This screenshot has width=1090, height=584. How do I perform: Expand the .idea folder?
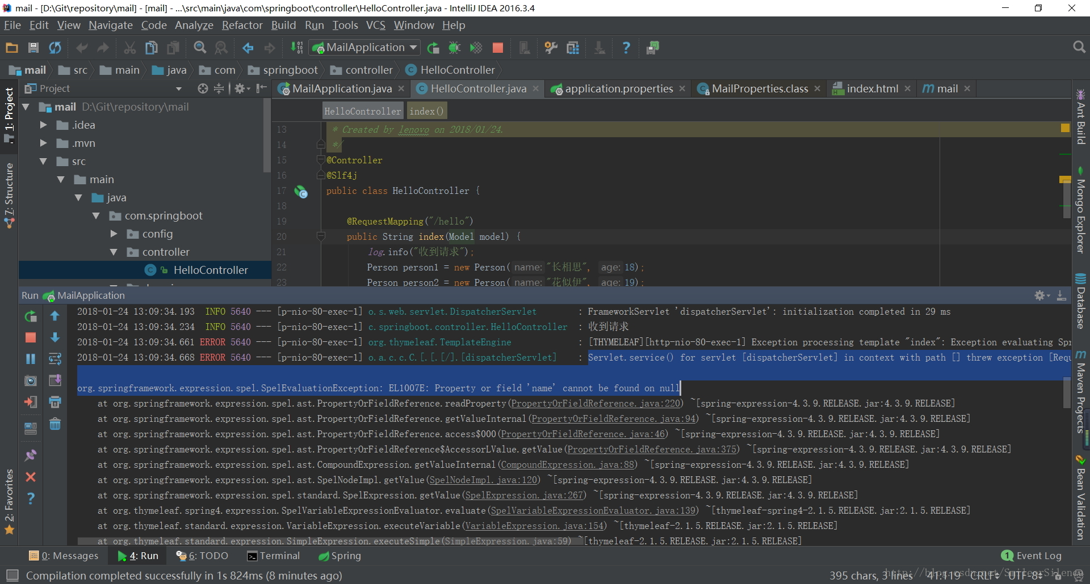coord(43,125)
